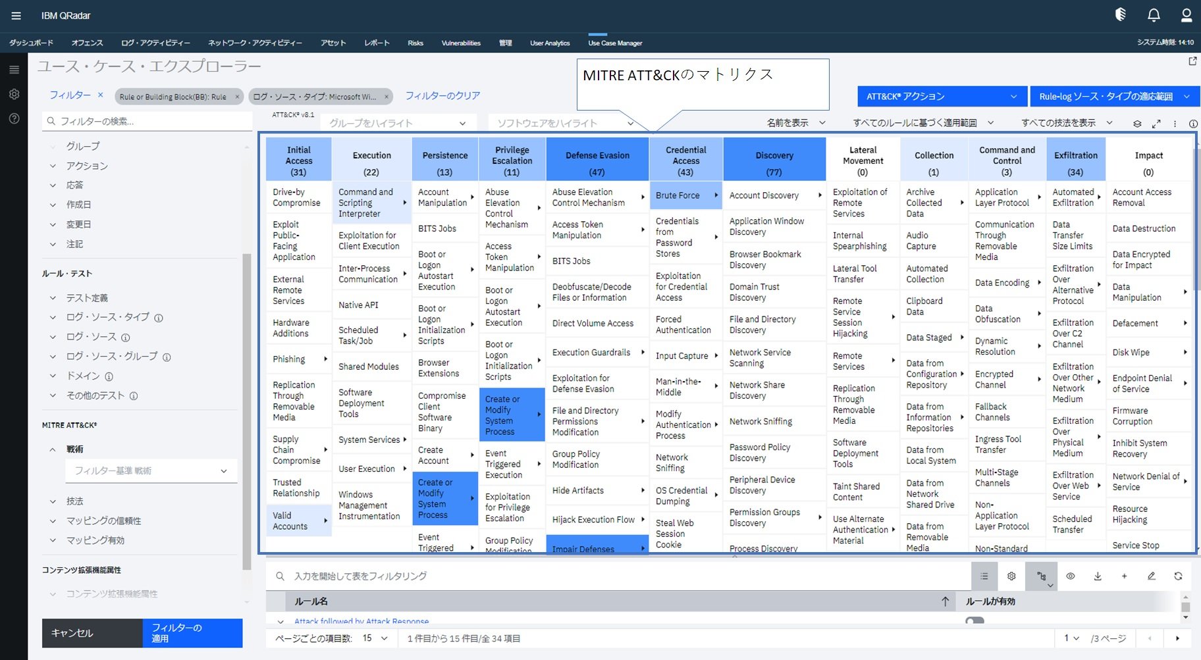Open the shield security icon in header
The image size is (1201, 660).
(x=1121, y=14)
